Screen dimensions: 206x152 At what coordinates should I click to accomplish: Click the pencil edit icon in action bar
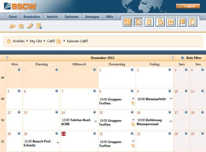30,26
